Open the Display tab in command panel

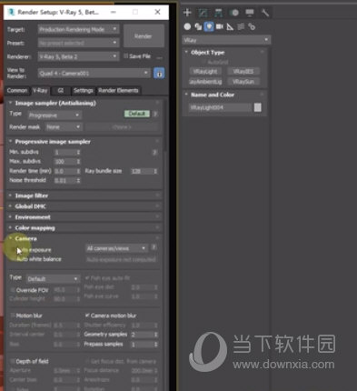pos(250,13)
